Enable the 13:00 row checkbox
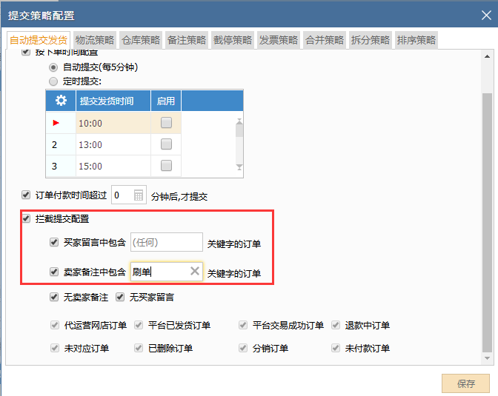Image resolution: width=498 pixels, height=396 pixels. pos(167,144)
